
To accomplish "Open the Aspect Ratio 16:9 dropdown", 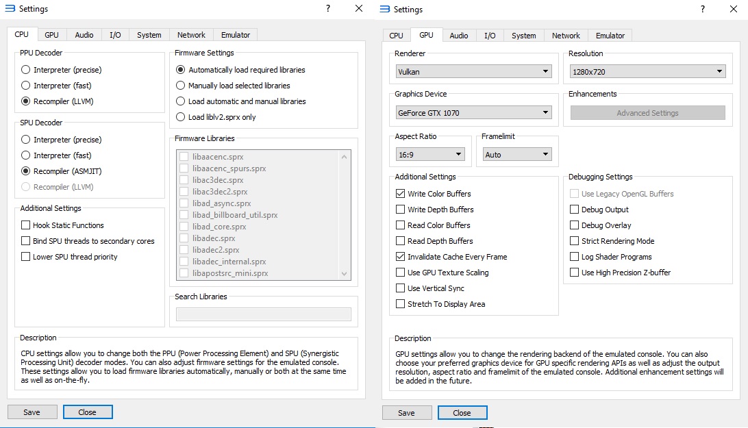I will (430, 155).
